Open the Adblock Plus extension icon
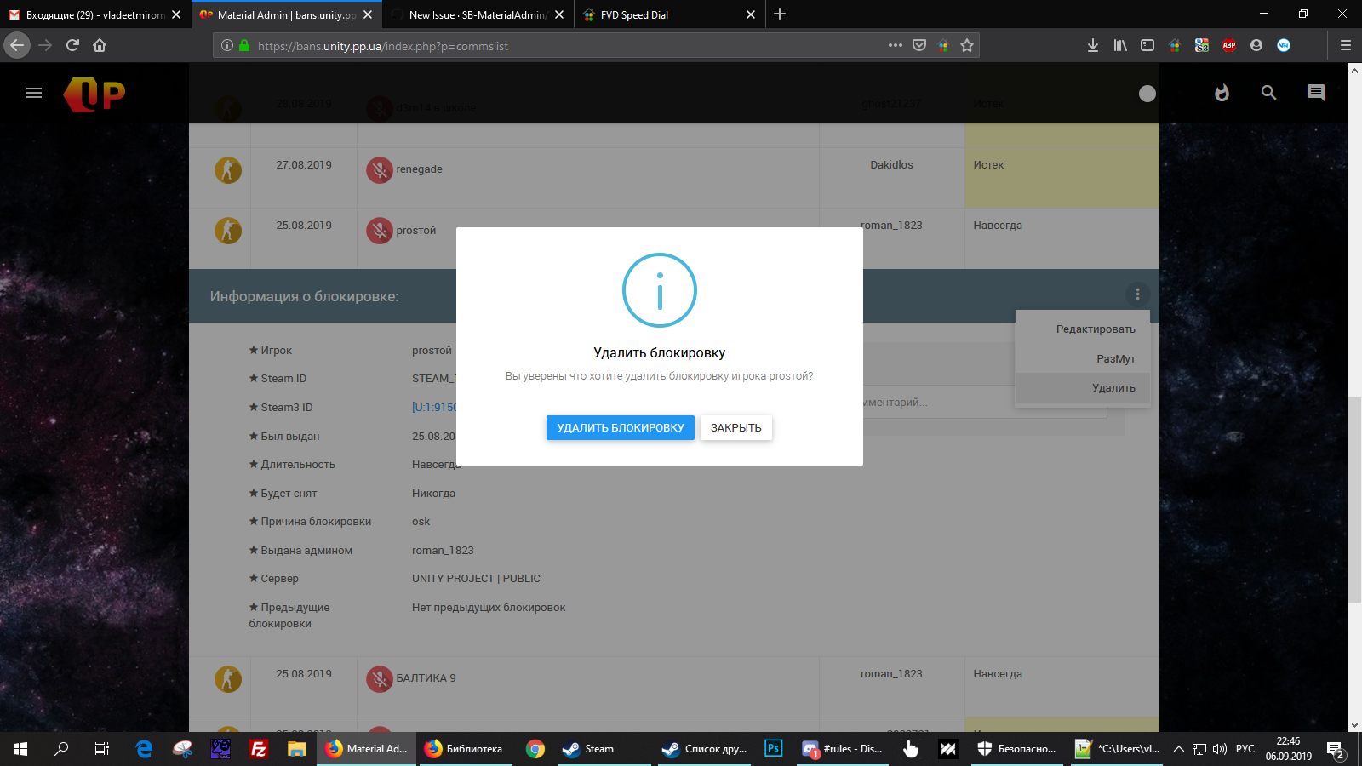This screenshot has height=766, width=1362. (1229, 45)
